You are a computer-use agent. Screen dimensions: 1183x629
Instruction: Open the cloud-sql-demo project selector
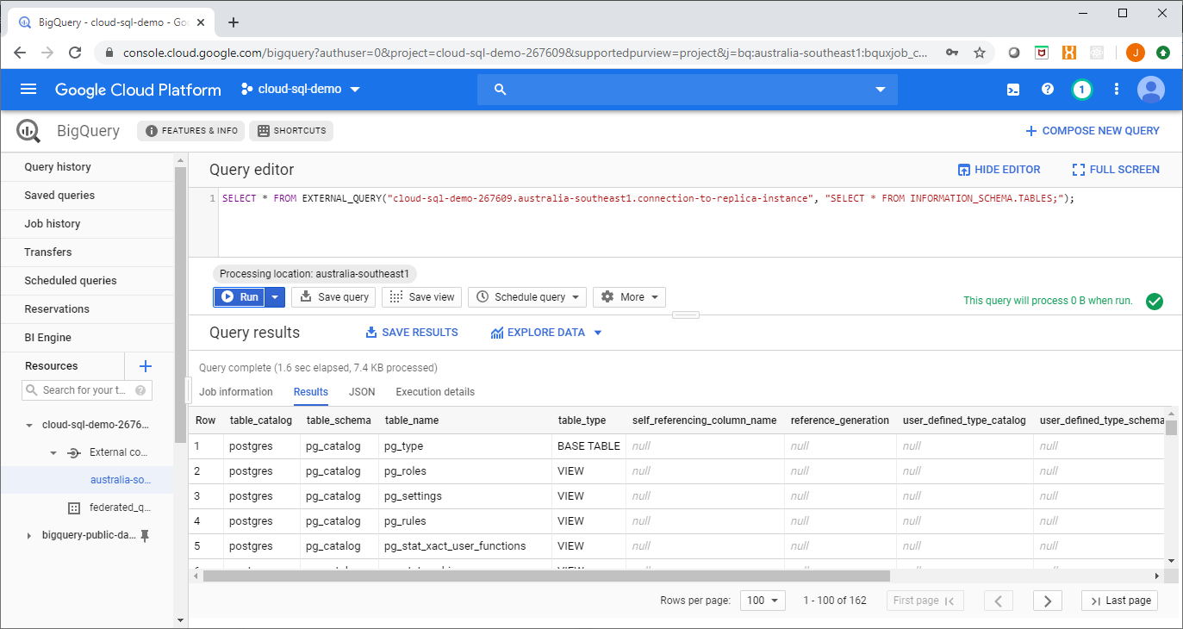click(301, 89)
